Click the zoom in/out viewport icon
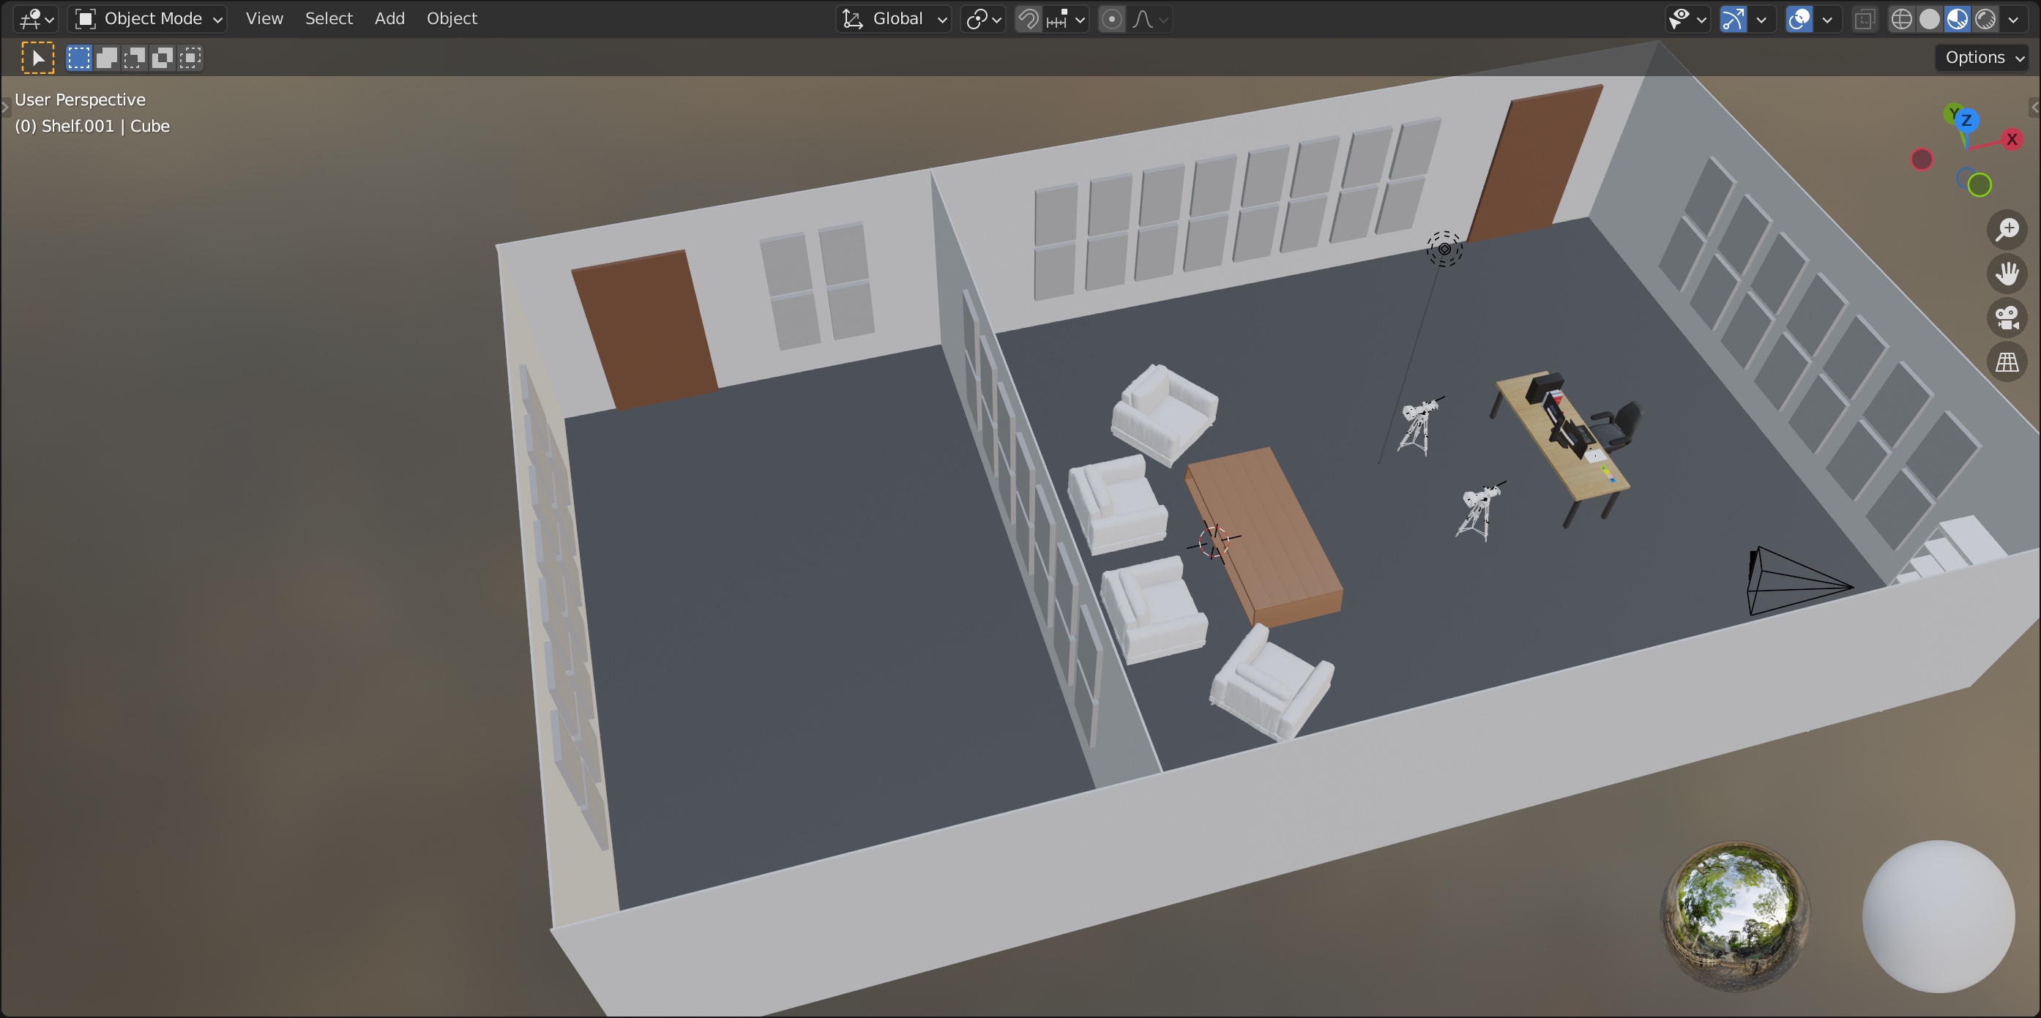The width and height of the screenshot is (2041, 1018). click(x=2007, y=230)
